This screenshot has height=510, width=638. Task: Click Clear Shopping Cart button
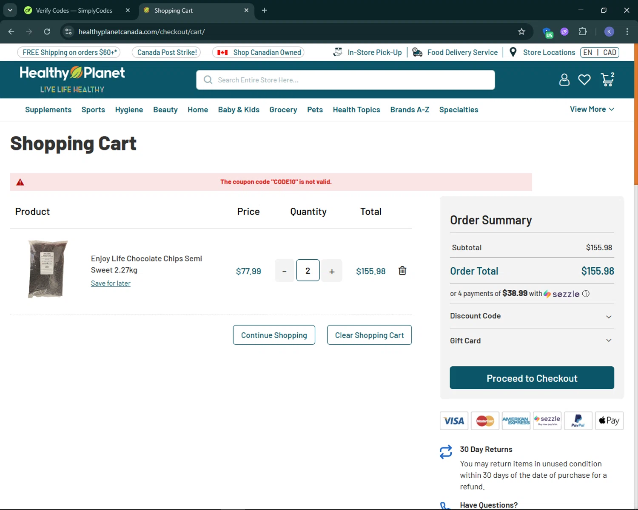coord(369,335)
